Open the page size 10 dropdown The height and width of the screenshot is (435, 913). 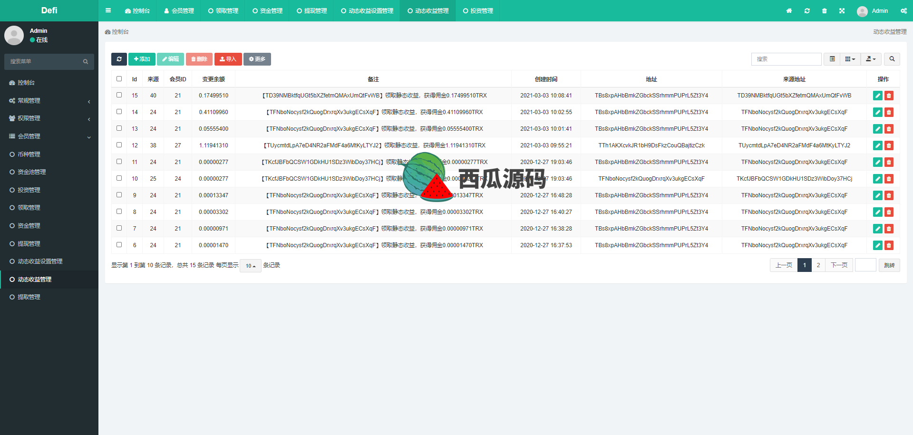point(251,266)
